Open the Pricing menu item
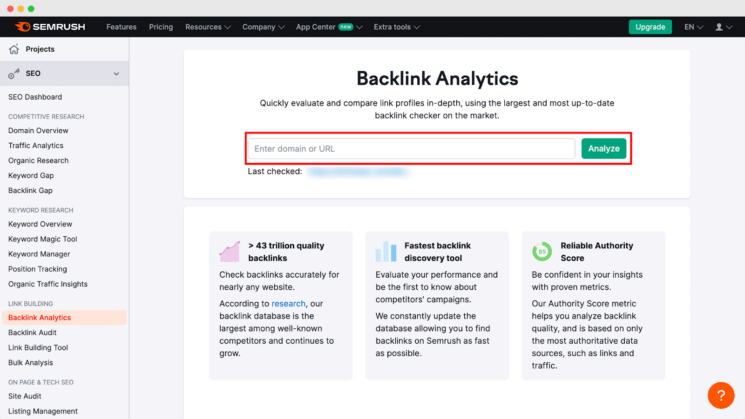This screenshot has width=745, height=419. [161, 27]
